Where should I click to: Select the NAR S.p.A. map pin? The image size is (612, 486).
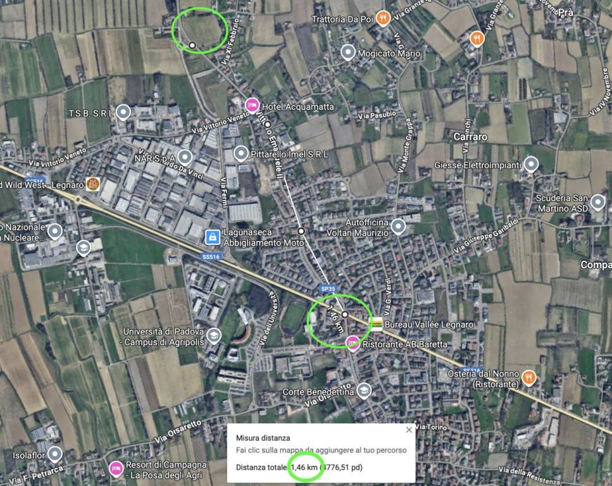[x=185, y=157]
